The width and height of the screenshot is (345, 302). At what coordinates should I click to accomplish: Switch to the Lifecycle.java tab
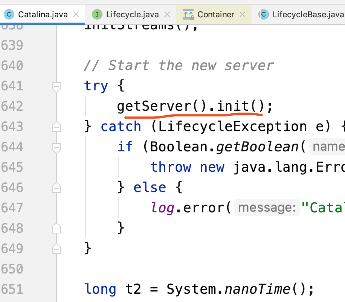[132, 15]
